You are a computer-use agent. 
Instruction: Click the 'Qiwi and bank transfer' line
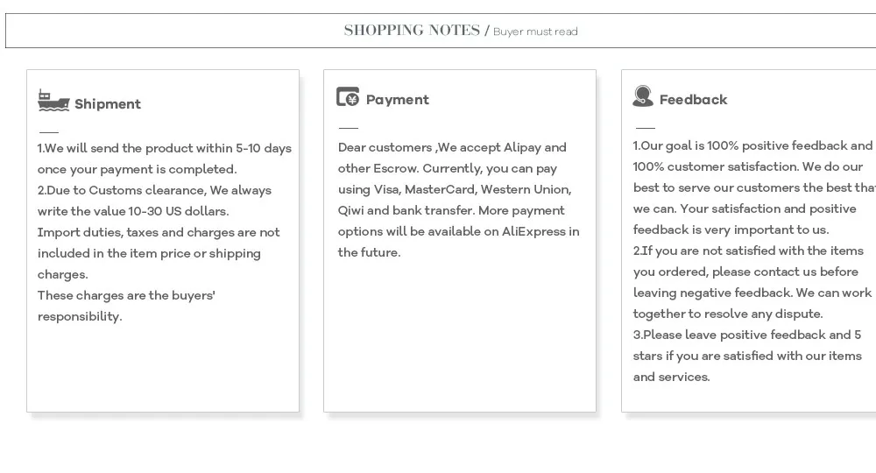click(x=451, y=210)
